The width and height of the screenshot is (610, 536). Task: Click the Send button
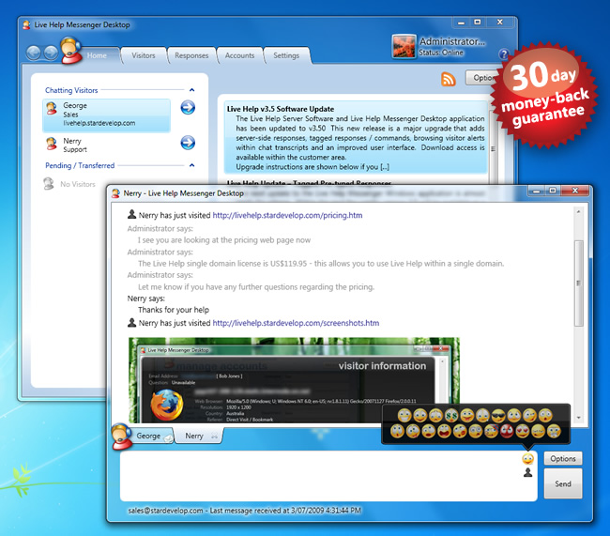(x=563, y=483)
